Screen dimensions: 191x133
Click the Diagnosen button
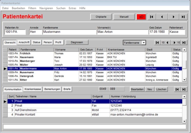[77, 42]
